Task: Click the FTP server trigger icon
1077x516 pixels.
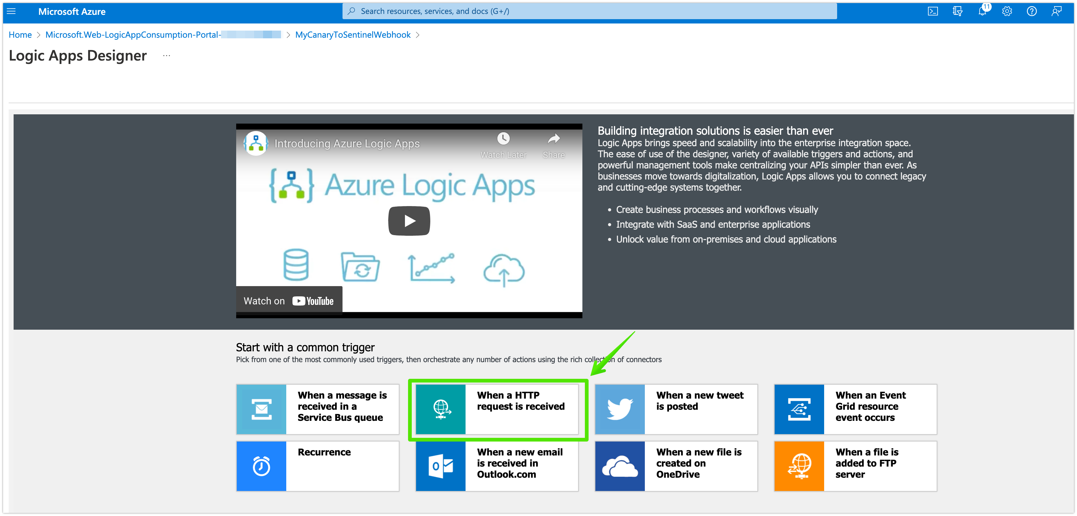Action: pos(799,466)
